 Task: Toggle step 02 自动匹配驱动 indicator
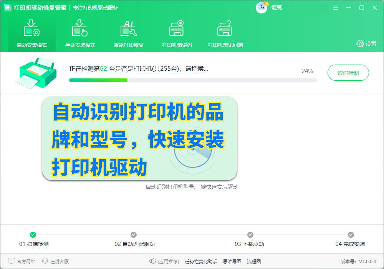coord(134,234)
